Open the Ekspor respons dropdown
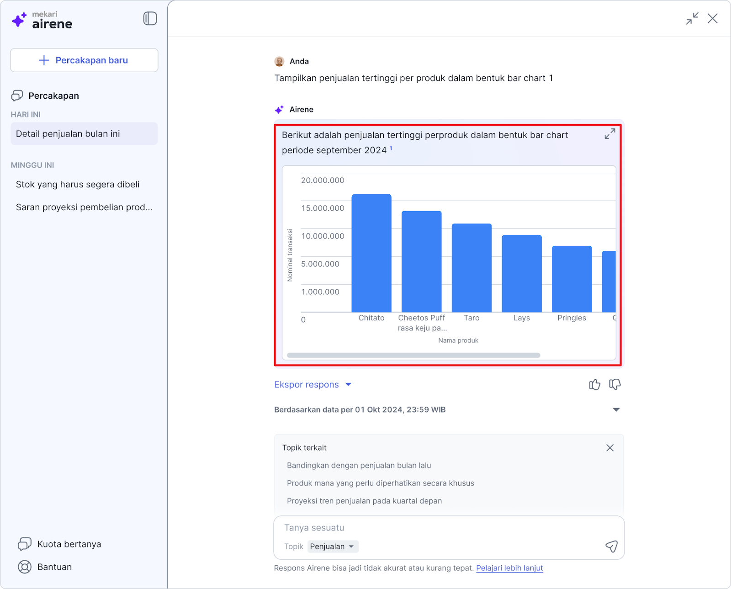The width and height of the screenshot is (731, 589). click(x=313, y=385)
